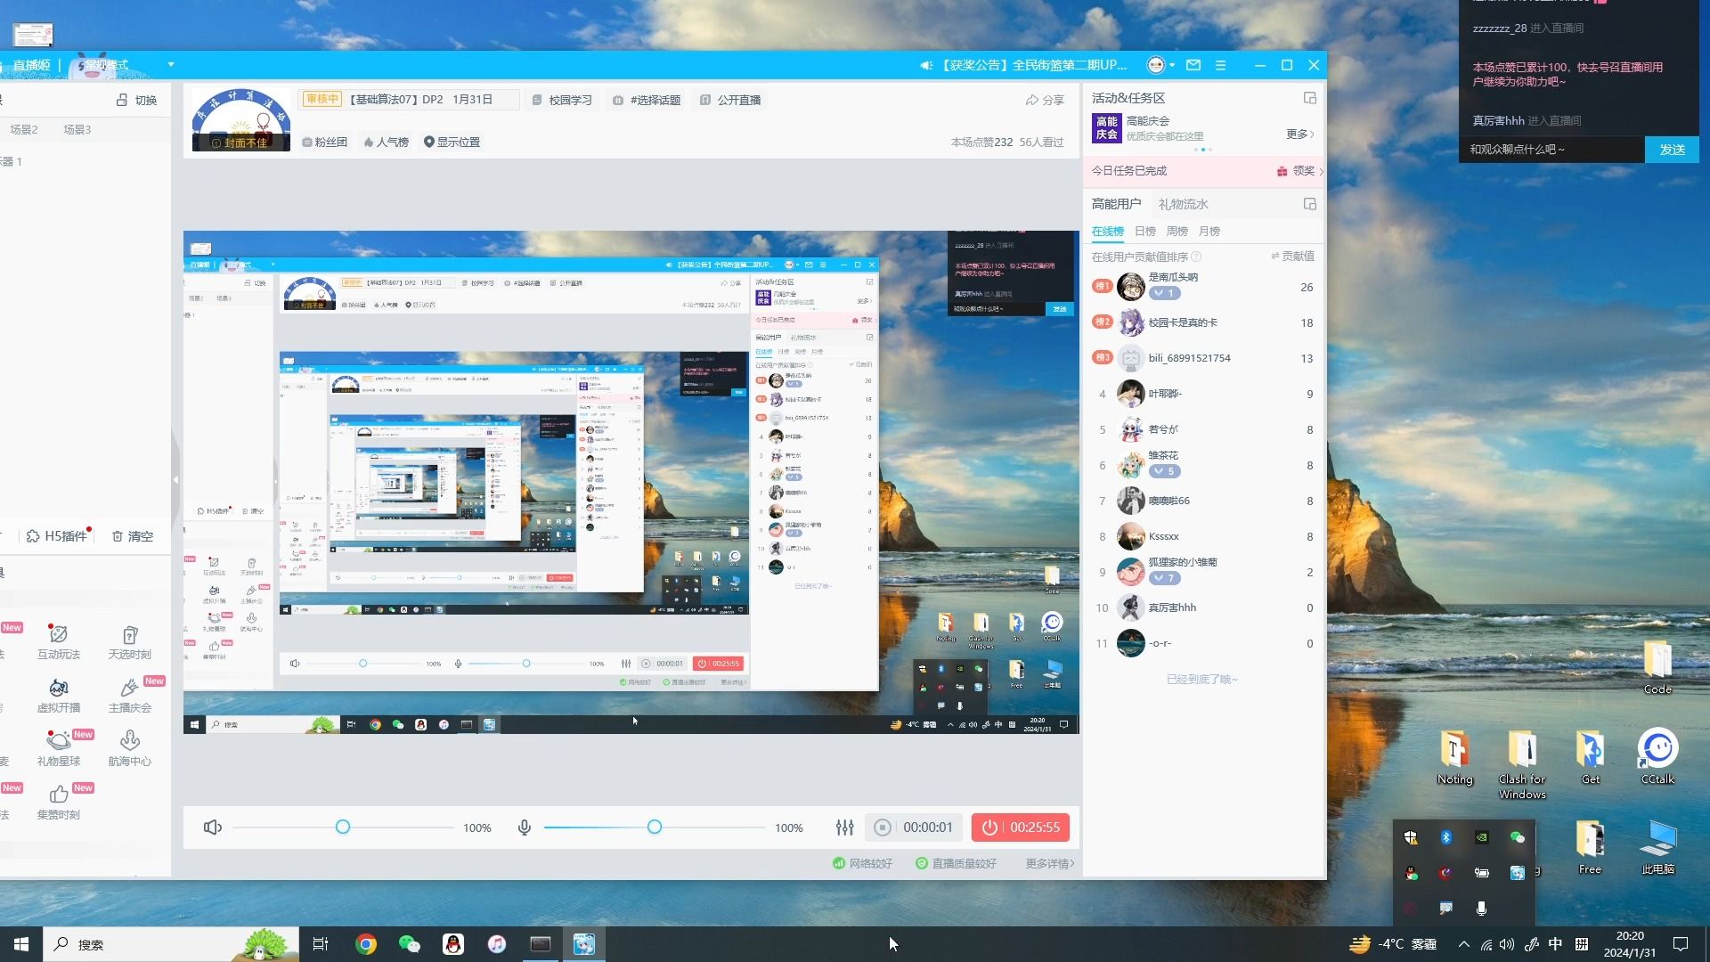Start recording with the record button
The width and height of the screenshot is (1710, 962).
click(x=883, y=827)
